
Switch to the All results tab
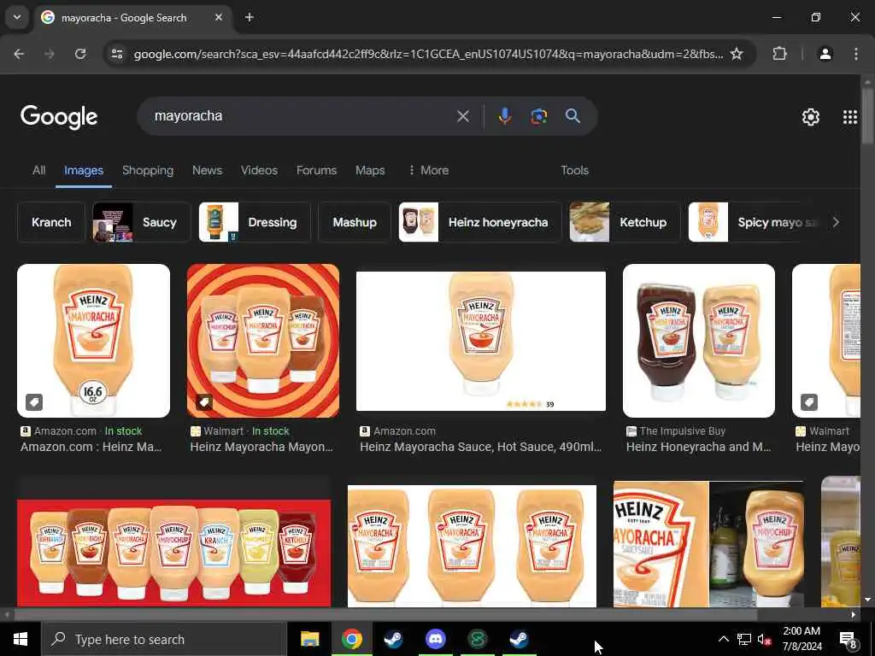point(38,170)
